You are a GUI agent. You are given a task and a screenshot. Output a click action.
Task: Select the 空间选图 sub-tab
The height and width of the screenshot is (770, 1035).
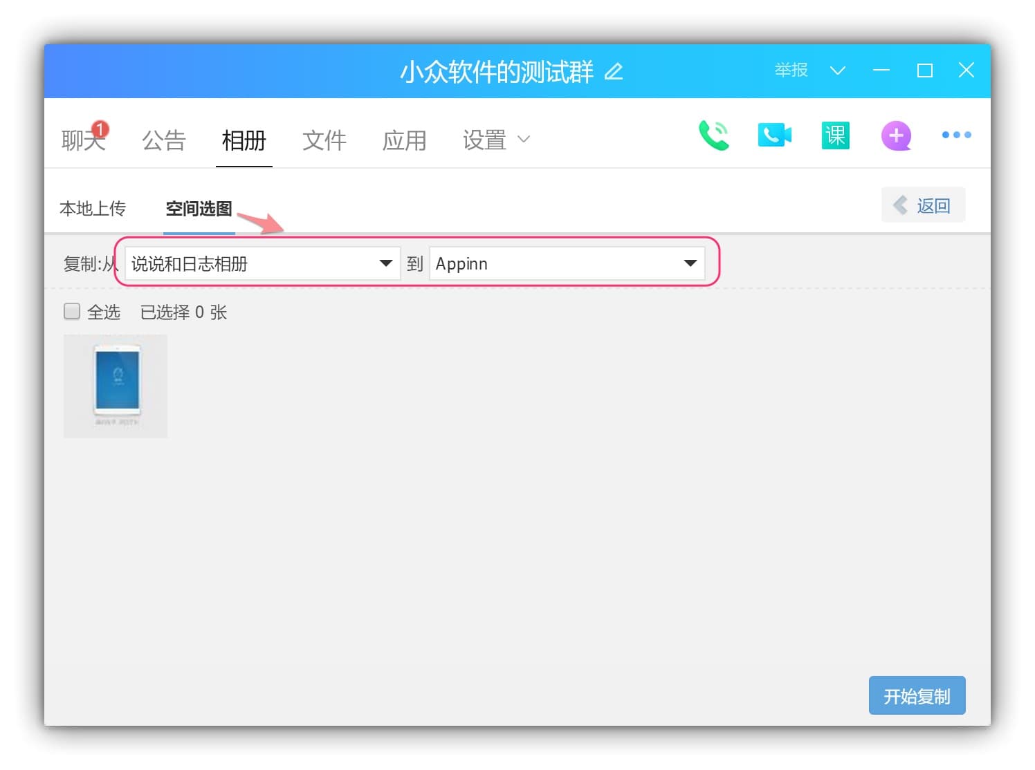[199, 208]
